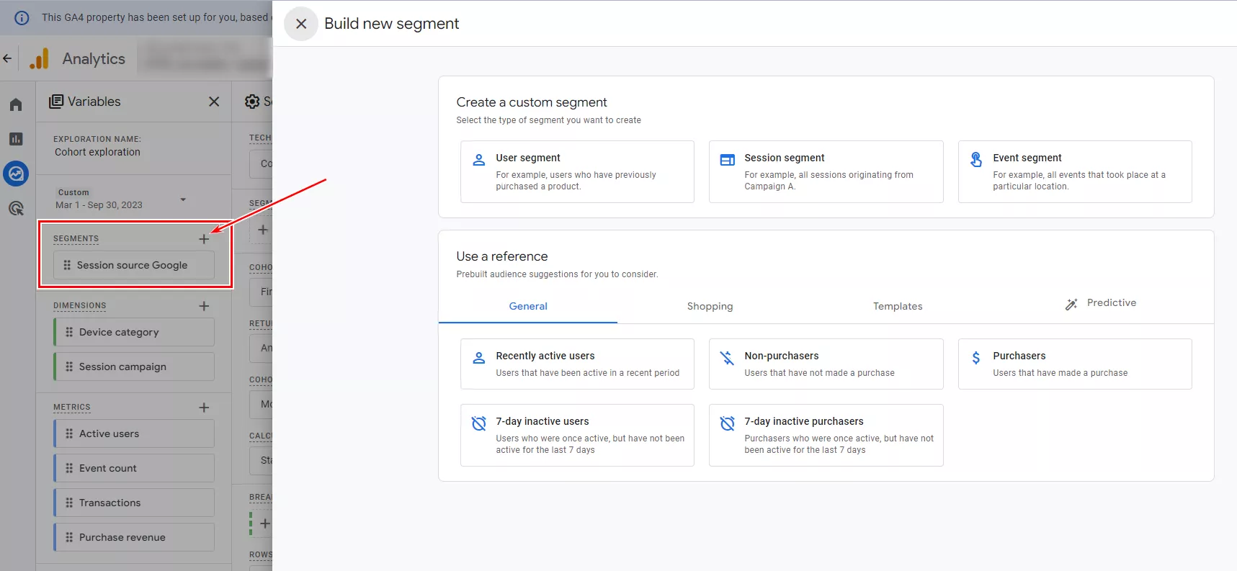Select the Session campaign dimension
This screenshot has width=1237, height=571.
[134, 367]
